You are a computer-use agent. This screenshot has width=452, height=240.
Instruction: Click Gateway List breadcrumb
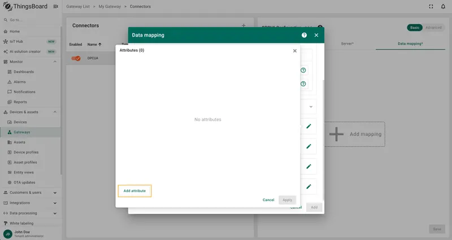pos(78,6)
